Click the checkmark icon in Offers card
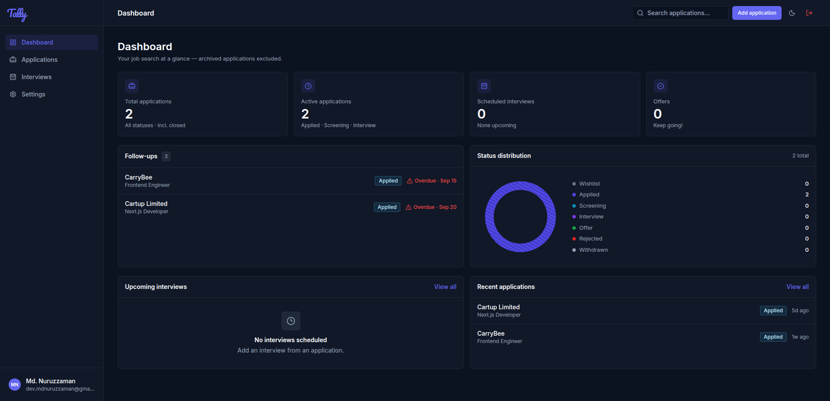Viewport: 830px width, 401px height. tap(661, 86)
